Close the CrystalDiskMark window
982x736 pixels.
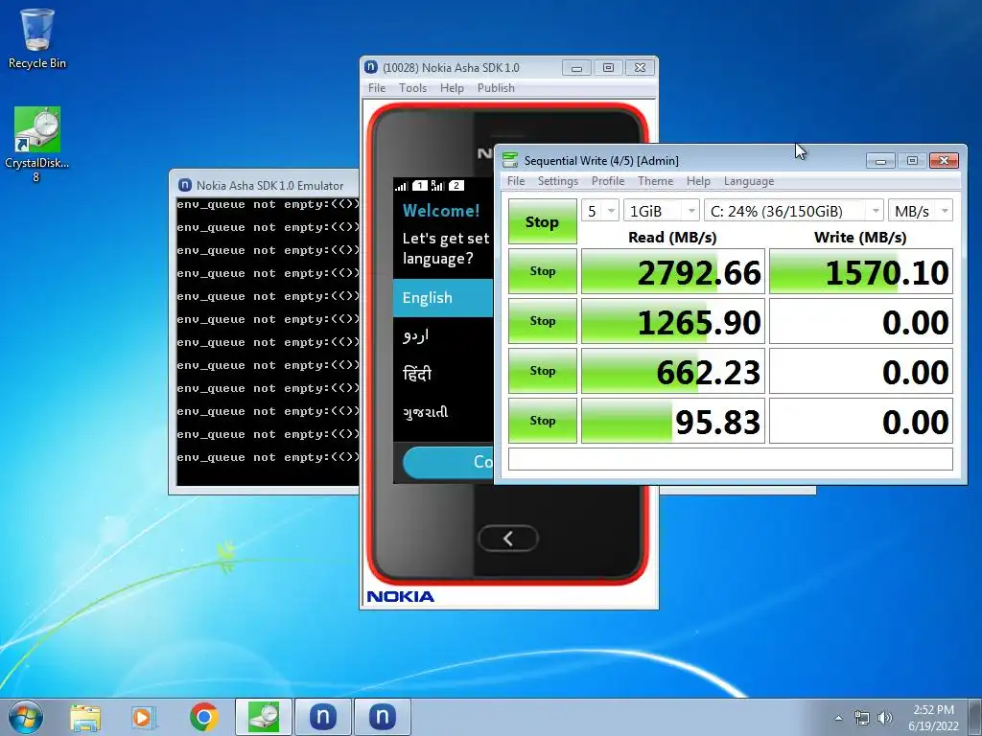[944, 161]
